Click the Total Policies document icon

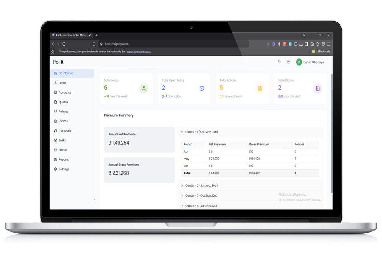coord(259,89)
